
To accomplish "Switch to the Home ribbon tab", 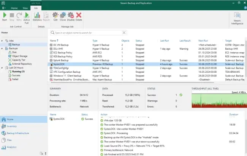I will (x=14, y=8).
